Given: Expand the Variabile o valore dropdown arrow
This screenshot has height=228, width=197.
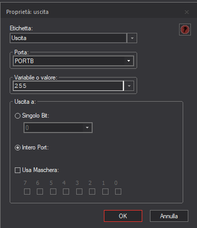Looking at the screenshot, I should pyautogui.click(x=129, y=86).
